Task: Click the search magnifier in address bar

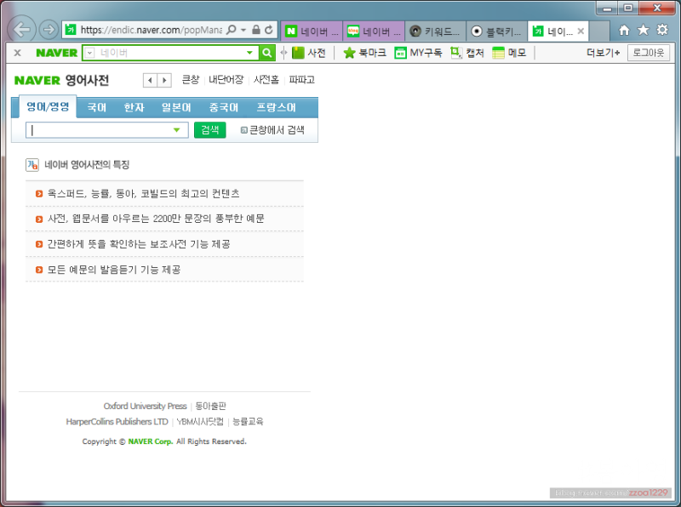Action: pyautogui.click(x=232, y=30)
